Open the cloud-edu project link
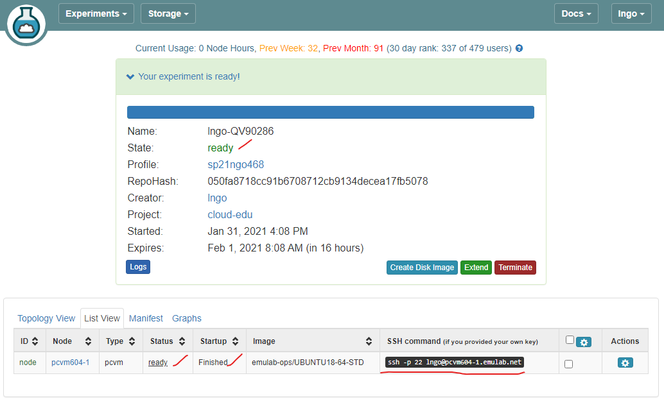The height and width of the screenshot is (401, 664). [x=229, y=214]
